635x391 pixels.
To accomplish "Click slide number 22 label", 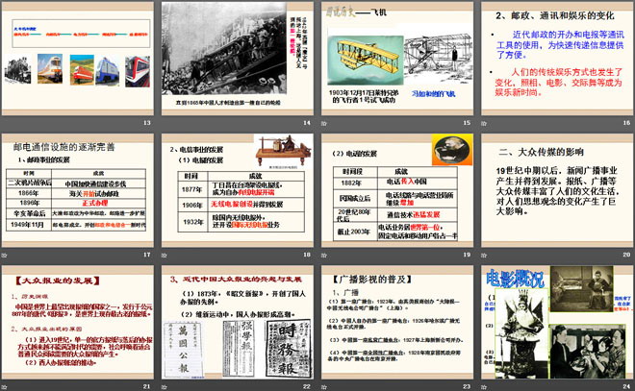I will point(307,386).
